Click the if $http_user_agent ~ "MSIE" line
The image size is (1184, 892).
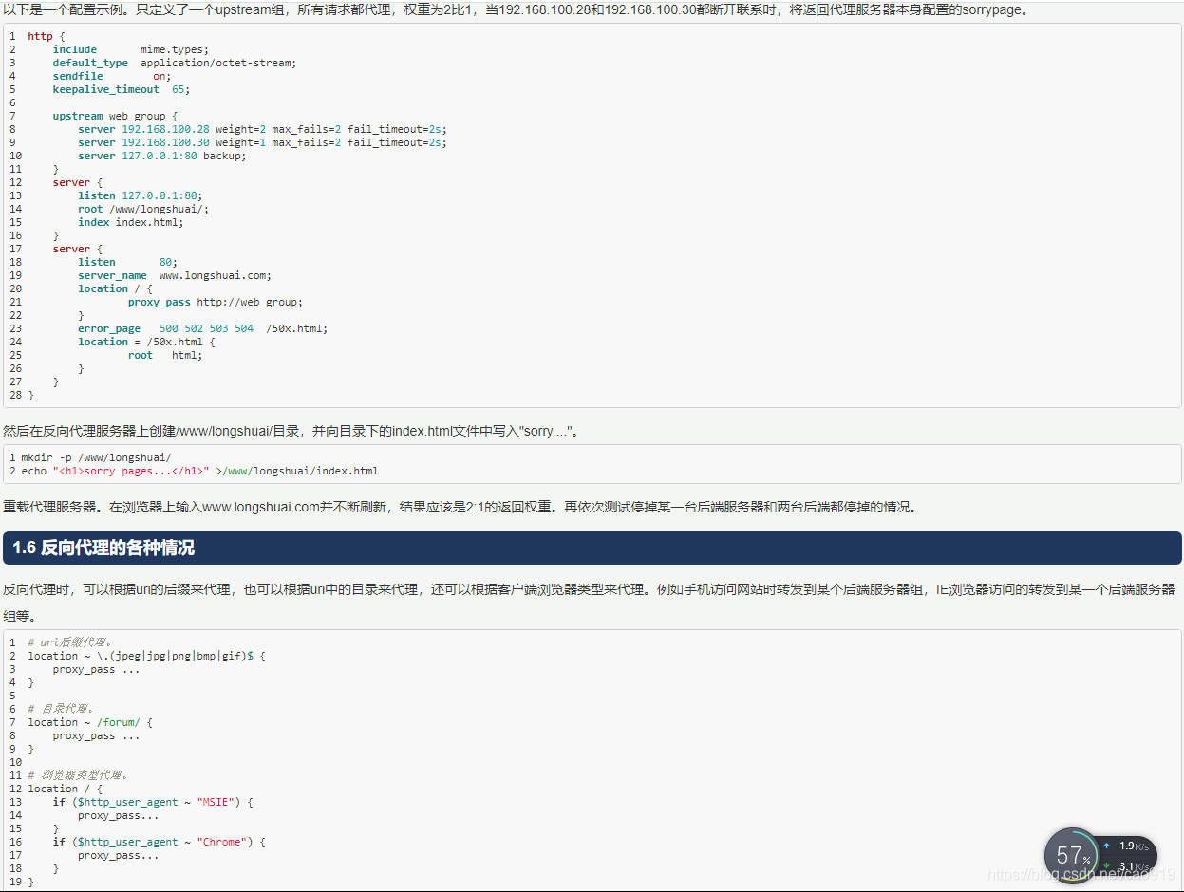153,802
